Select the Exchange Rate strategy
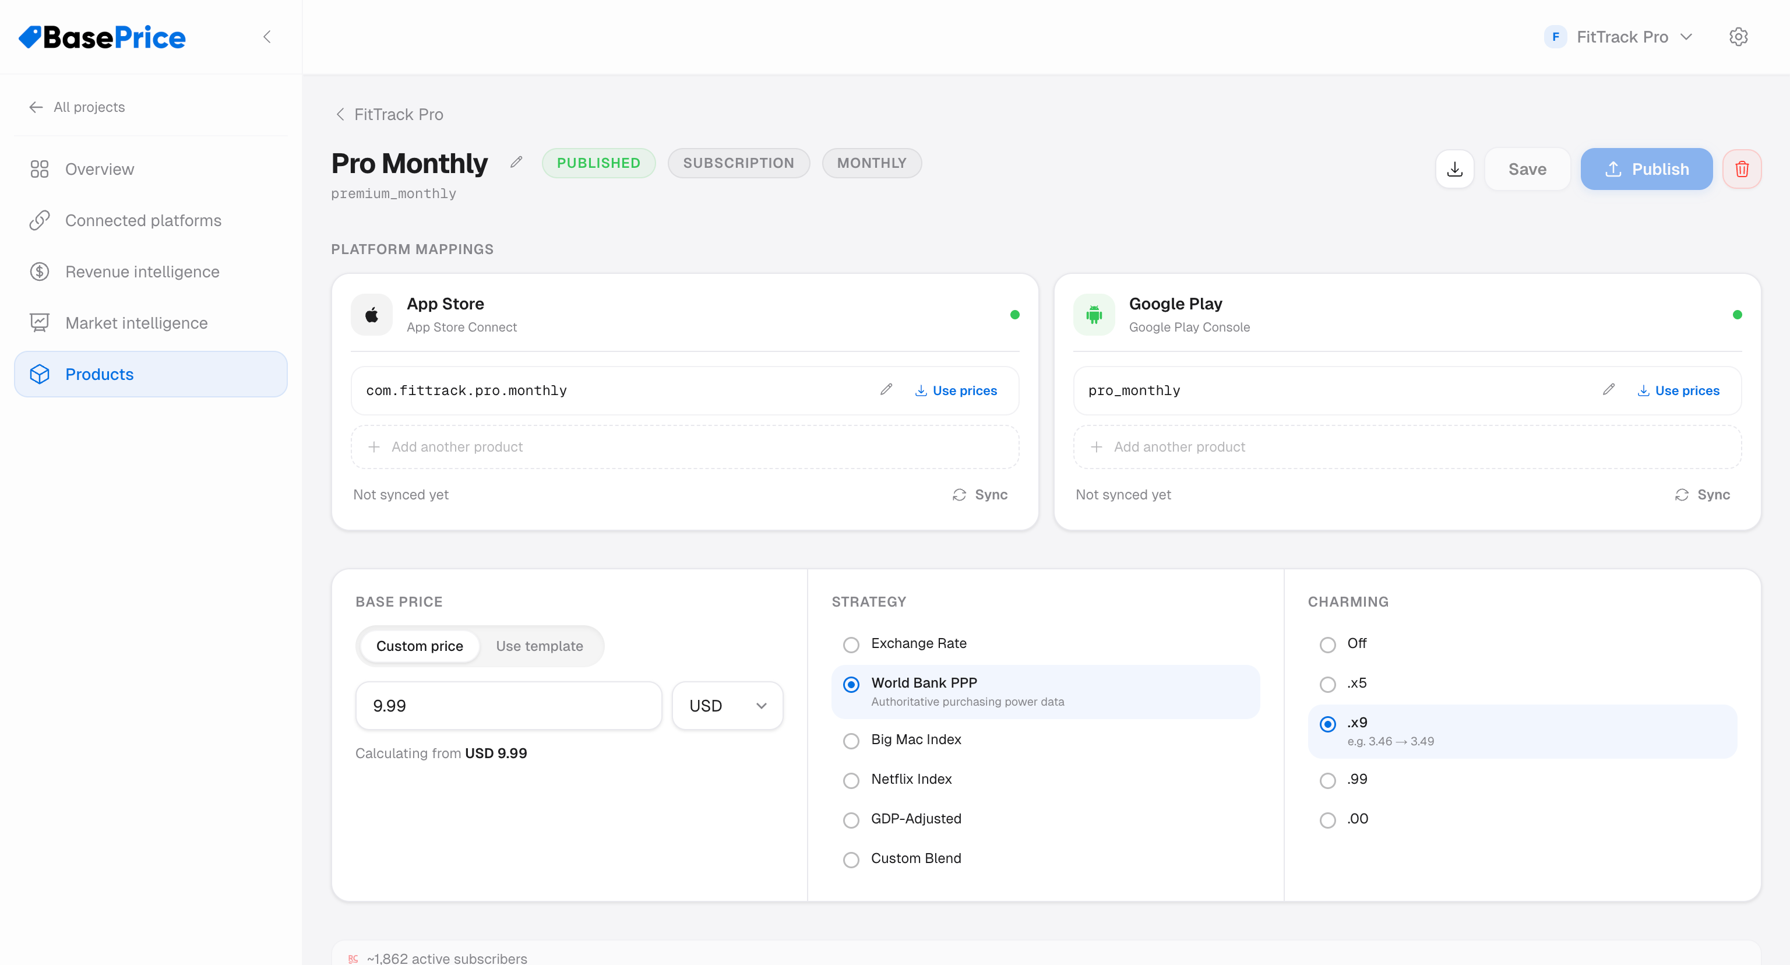Viewport: 1790px width, 965px height. [1046, 644]
